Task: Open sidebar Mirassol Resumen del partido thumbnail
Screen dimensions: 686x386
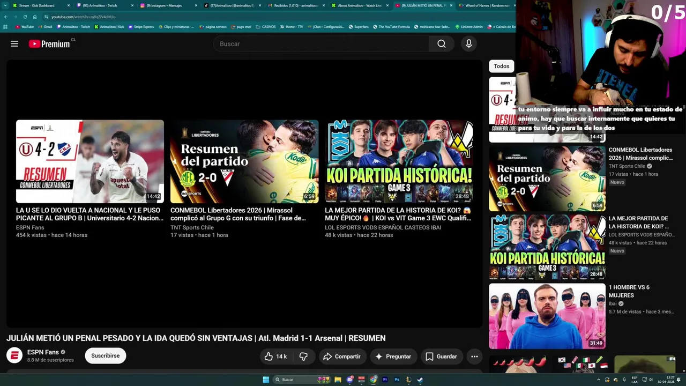Action: pos(547,179)
